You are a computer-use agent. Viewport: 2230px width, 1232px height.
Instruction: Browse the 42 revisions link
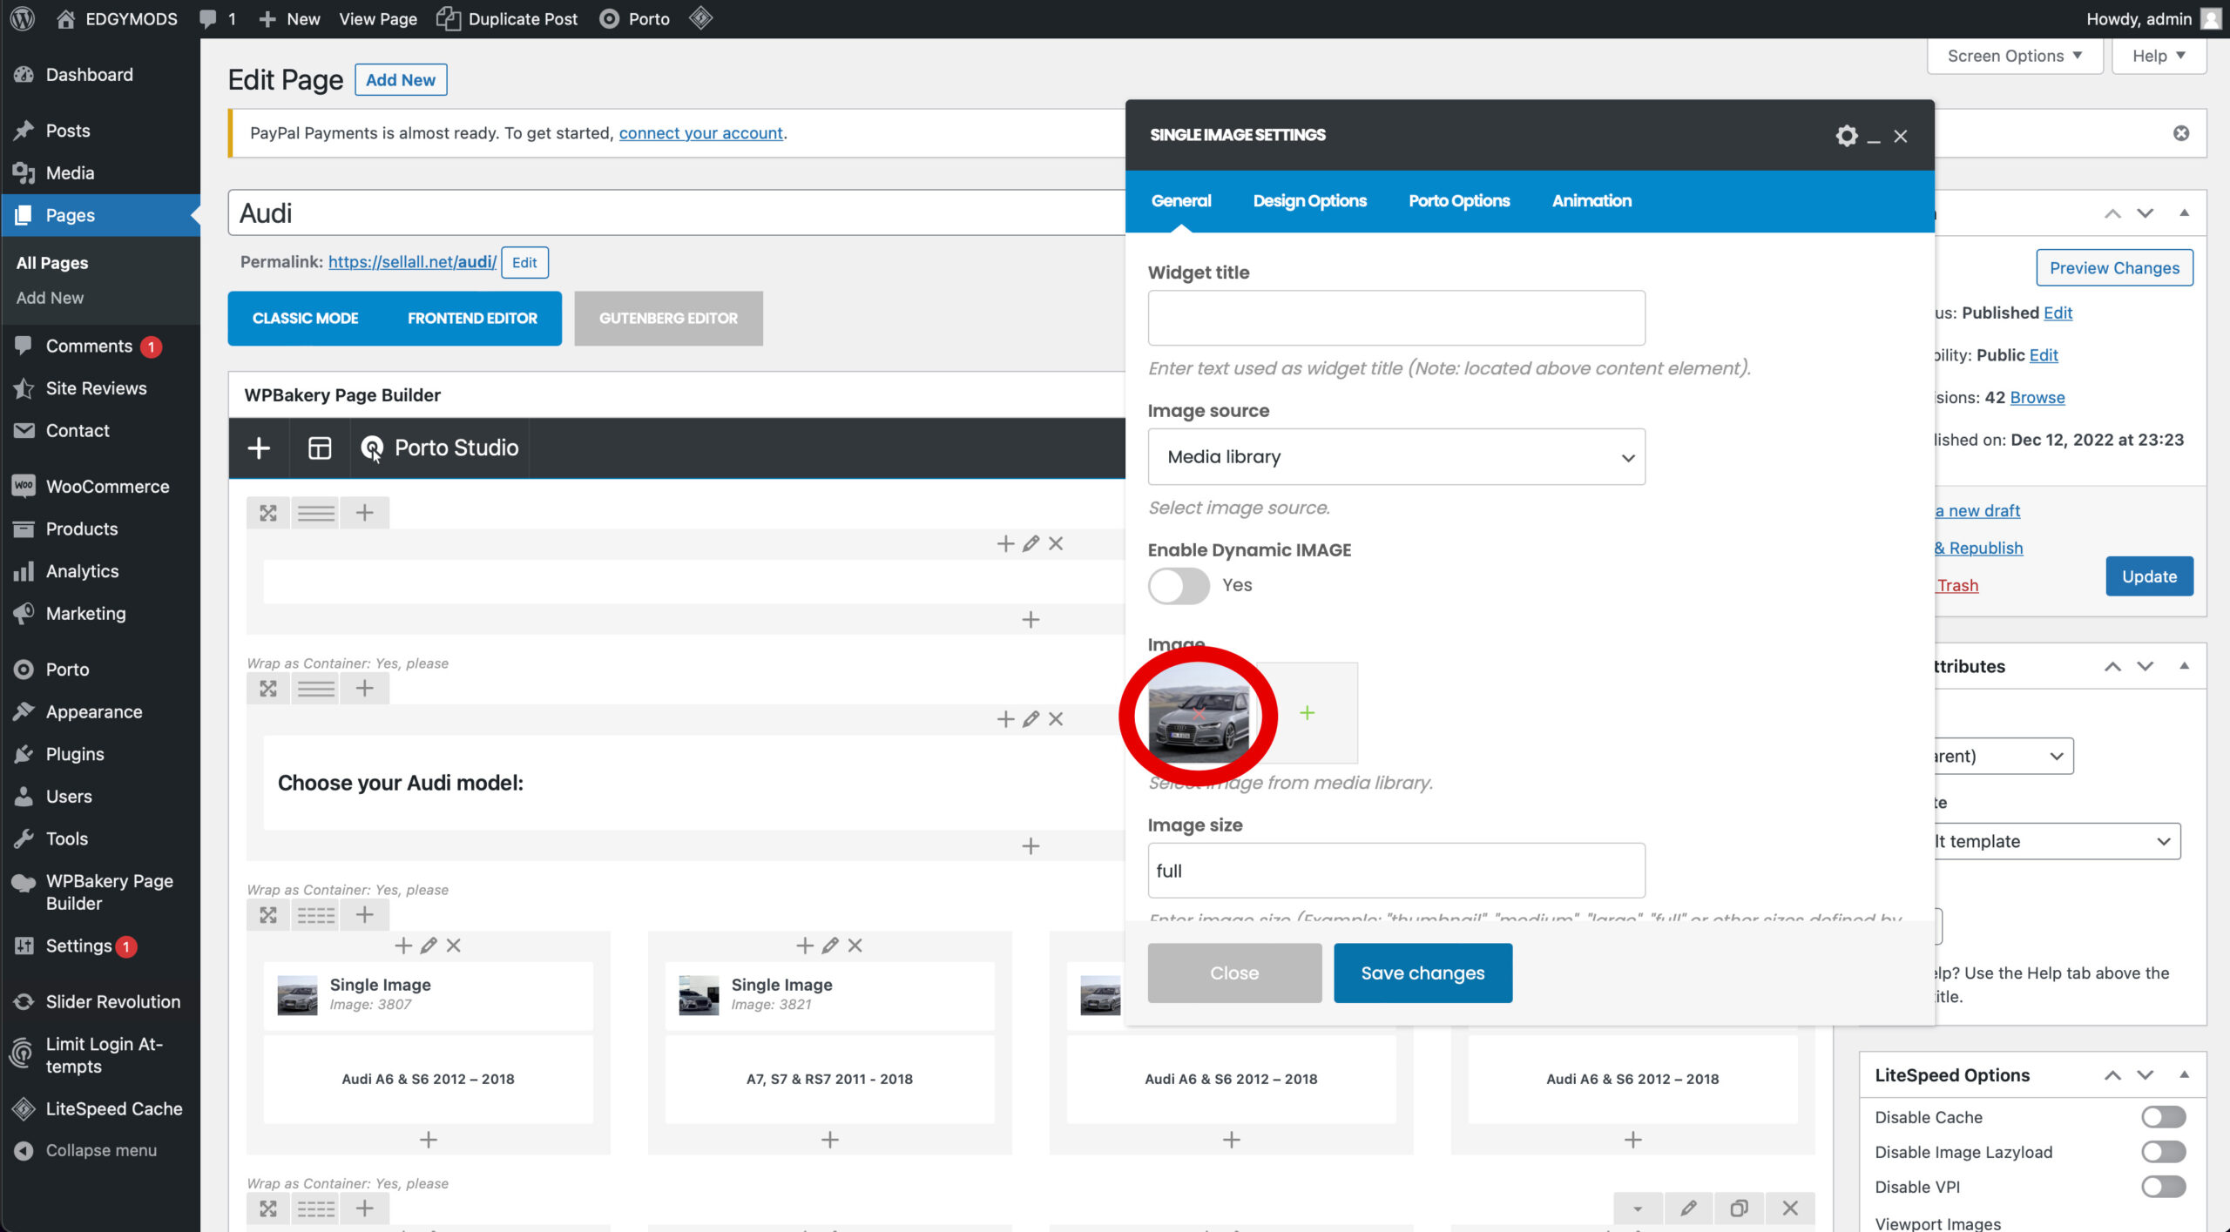coord(2037,398)
